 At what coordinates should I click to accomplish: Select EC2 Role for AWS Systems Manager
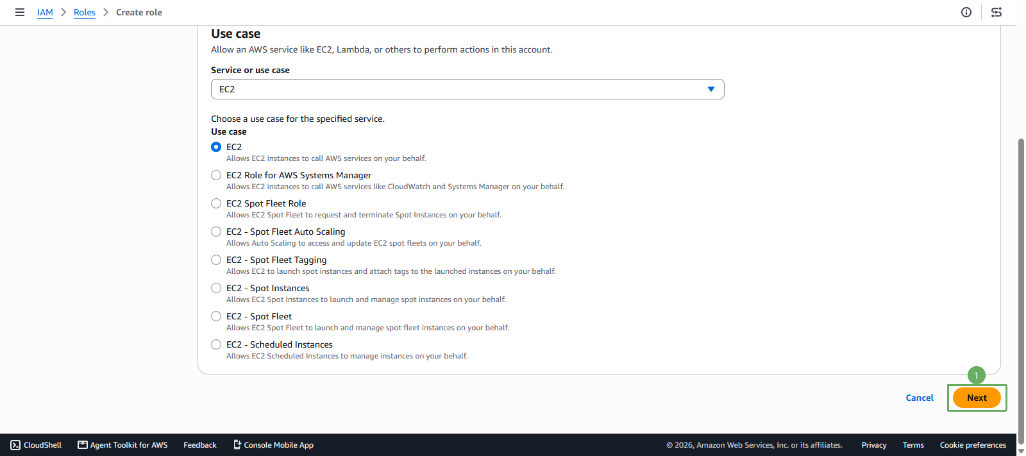[216, 175]
